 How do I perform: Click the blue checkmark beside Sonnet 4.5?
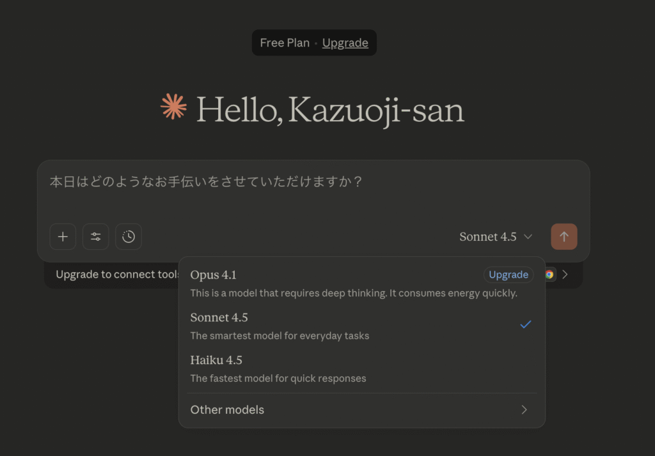(525, 324)
